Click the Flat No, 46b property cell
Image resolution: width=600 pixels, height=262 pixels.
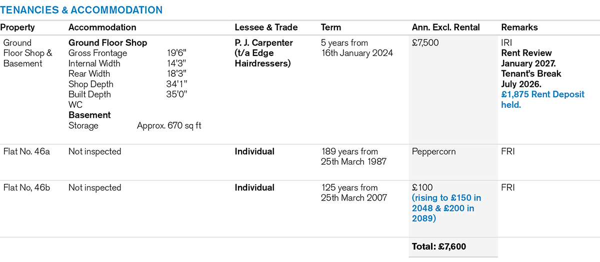[26, 188]
